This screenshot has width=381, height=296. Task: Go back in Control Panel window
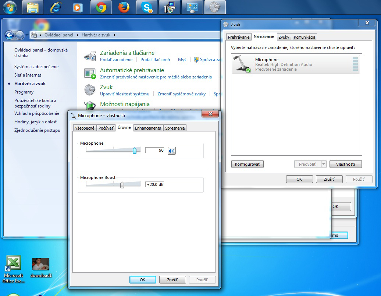click(x=10, y=35)
